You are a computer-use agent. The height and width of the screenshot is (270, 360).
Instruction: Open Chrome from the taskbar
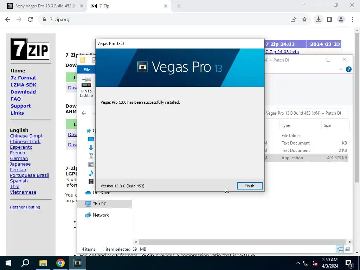pos(60,263)
